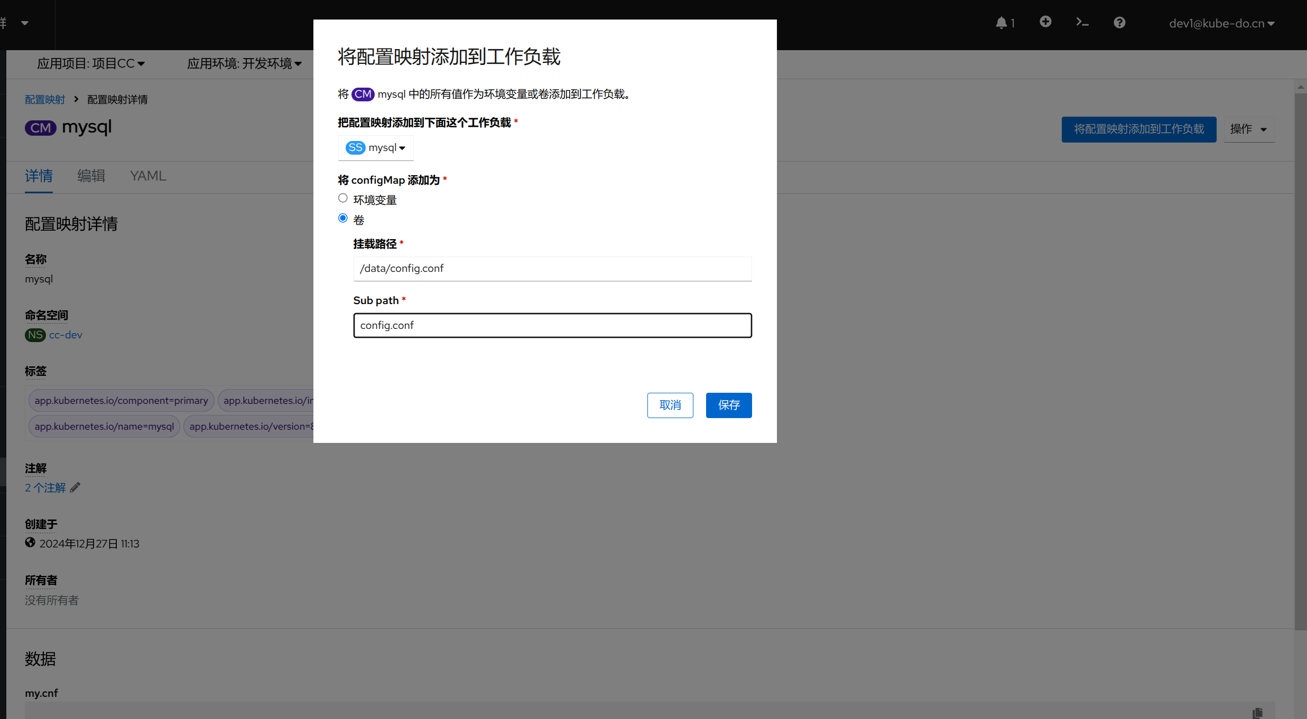Image resolution: width=1307 pixels, height=719 pixels.
Task: Open the SS mysql workload dropdown
Action: tap(376, 148)
